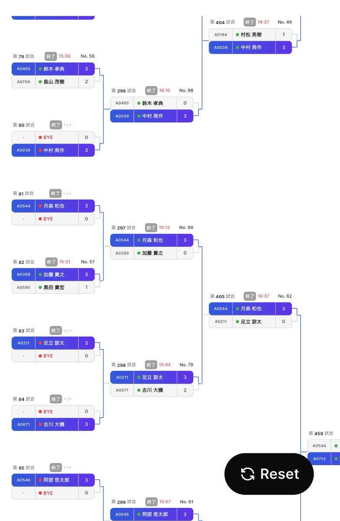
Task: Click the 15:57 time of match 299
Action: point(164,502)
